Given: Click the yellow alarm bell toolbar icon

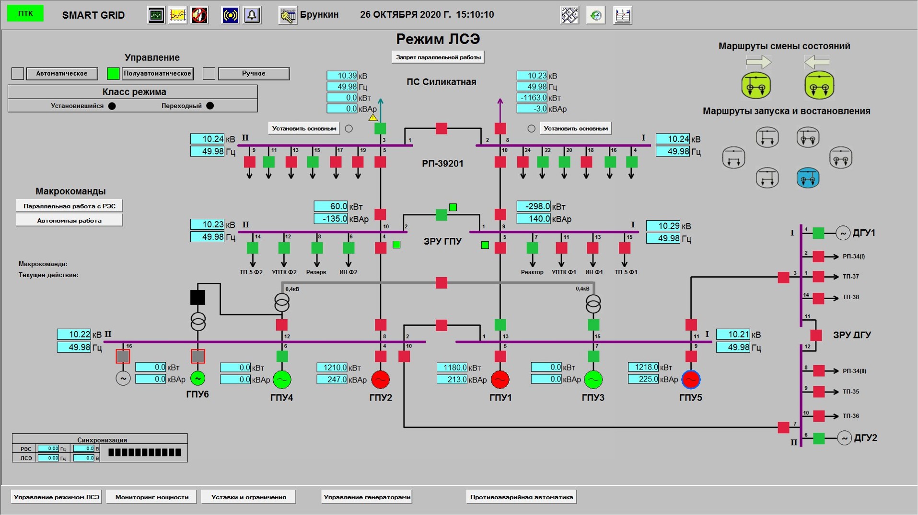Looking at the screenshot, I should pyautogui.click(x=252, y=15).
